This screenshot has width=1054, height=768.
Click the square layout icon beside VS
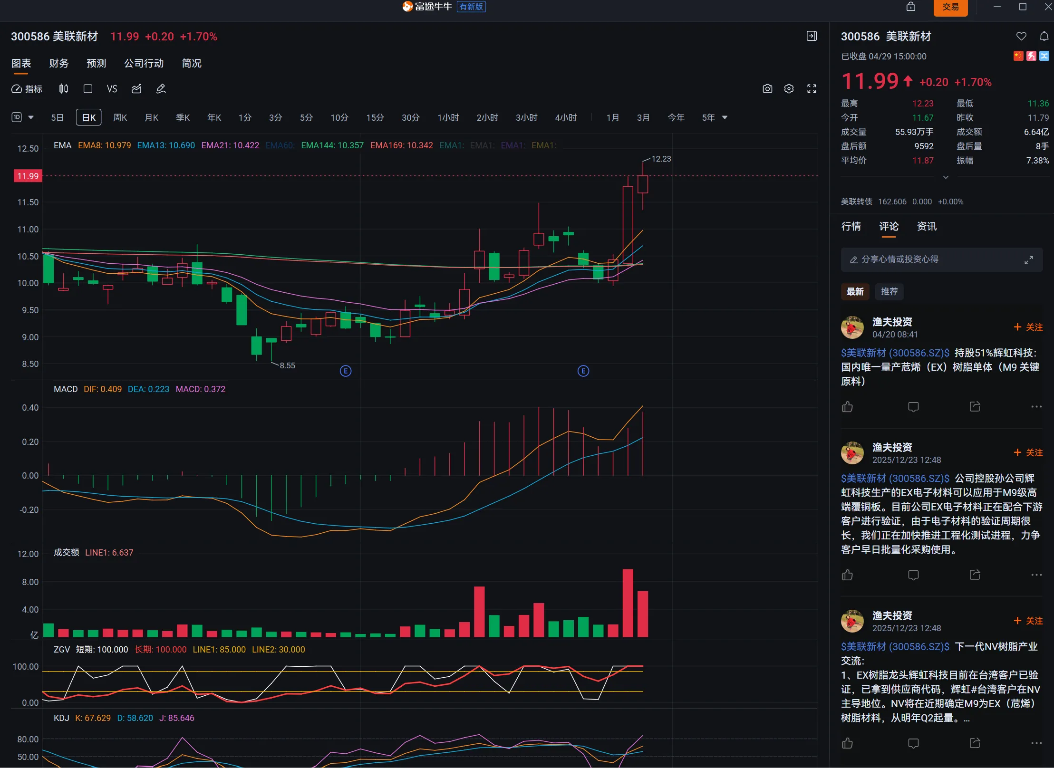(87, 89)
